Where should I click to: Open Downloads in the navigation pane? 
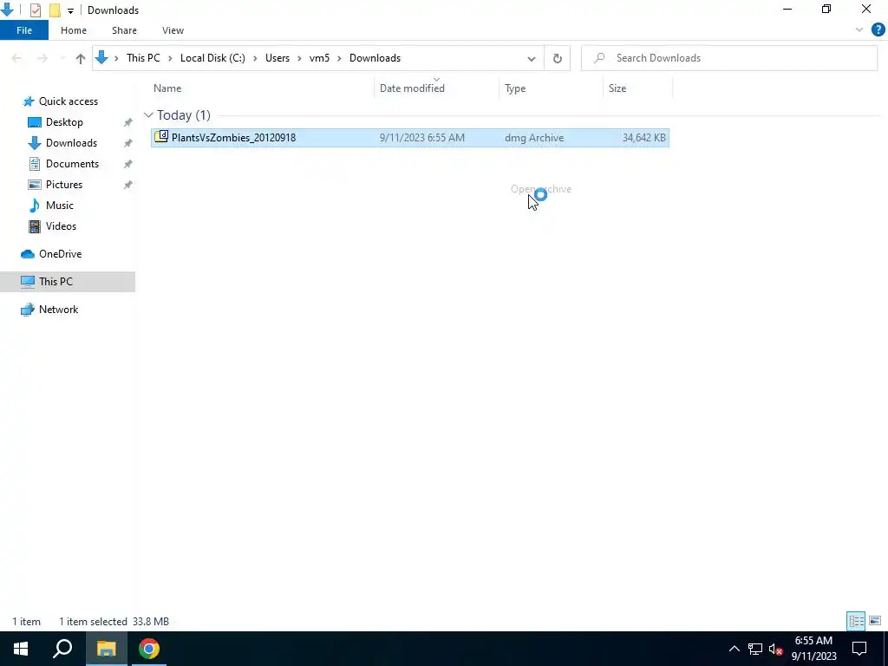click(71, 143)
